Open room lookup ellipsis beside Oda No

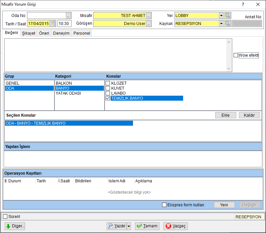[68, 16]
